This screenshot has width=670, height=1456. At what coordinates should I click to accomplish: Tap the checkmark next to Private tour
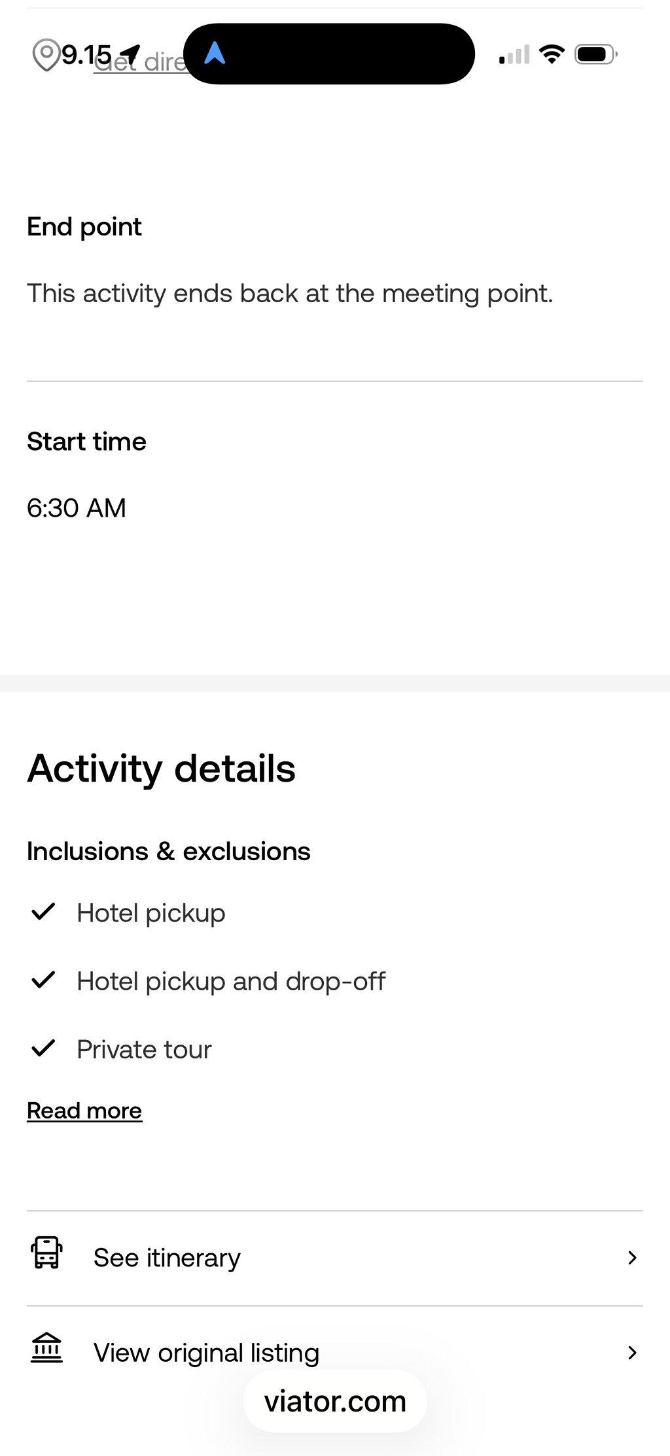pyautogui.click(x=43, y=1048)
